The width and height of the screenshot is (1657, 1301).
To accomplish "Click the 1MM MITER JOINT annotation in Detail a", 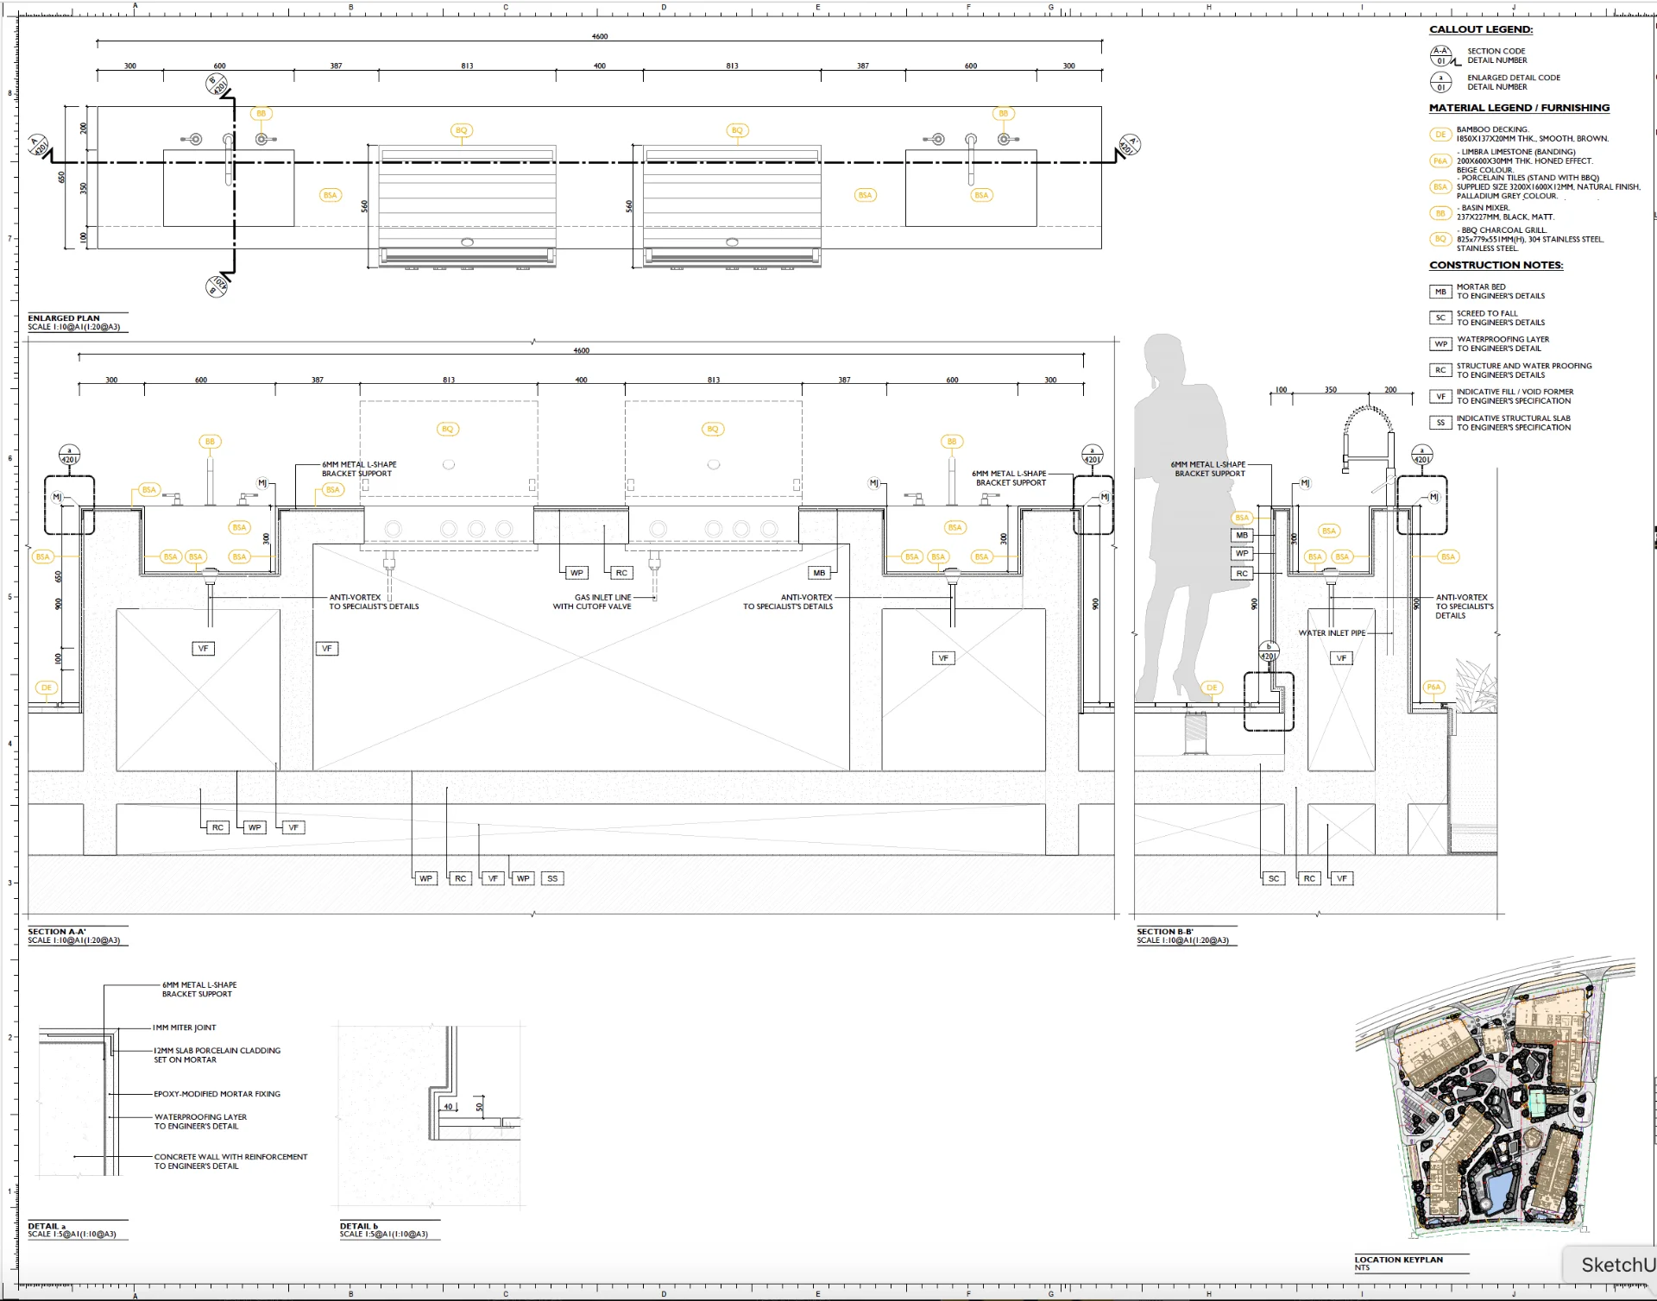I will pyautogui.click(x=184, y=1028).
